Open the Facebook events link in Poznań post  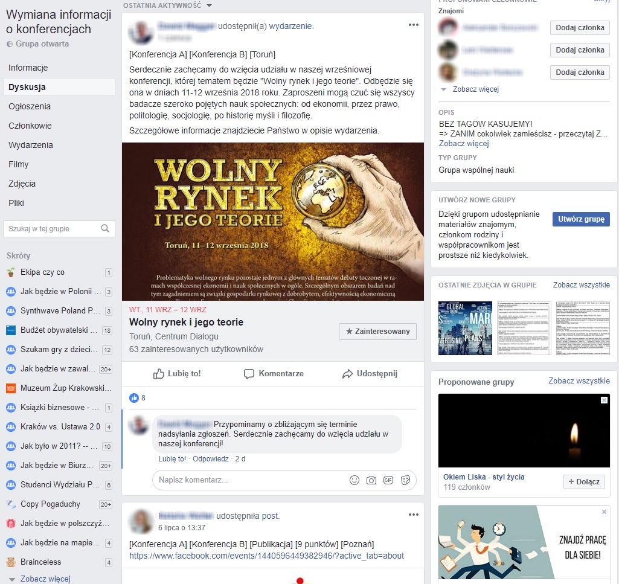coord(266,556)
